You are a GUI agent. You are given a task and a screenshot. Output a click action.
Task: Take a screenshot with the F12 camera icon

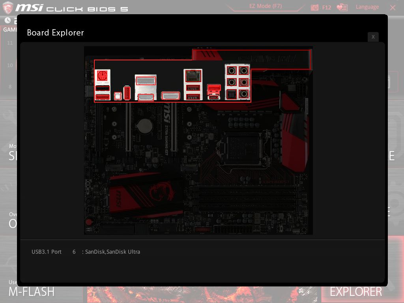[x=314, y=7]
